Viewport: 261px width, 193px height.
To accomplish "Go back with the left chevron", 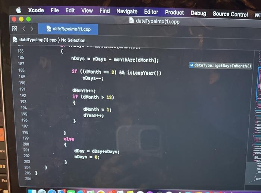I will tap(24, 29).
